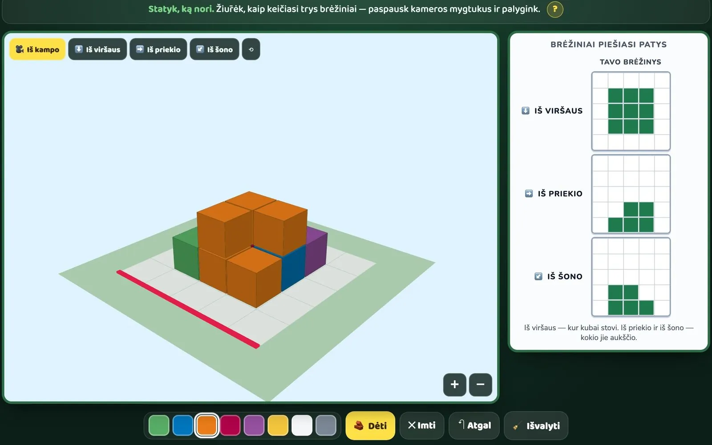Viewport: 712px width, 445px height.
Task: Click the Iš šono side-view drawing grid
Action: click(631, 277)
